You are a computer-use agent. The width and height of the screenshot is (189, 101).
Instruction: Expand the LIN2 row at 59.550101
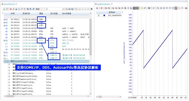coord(4,26)
